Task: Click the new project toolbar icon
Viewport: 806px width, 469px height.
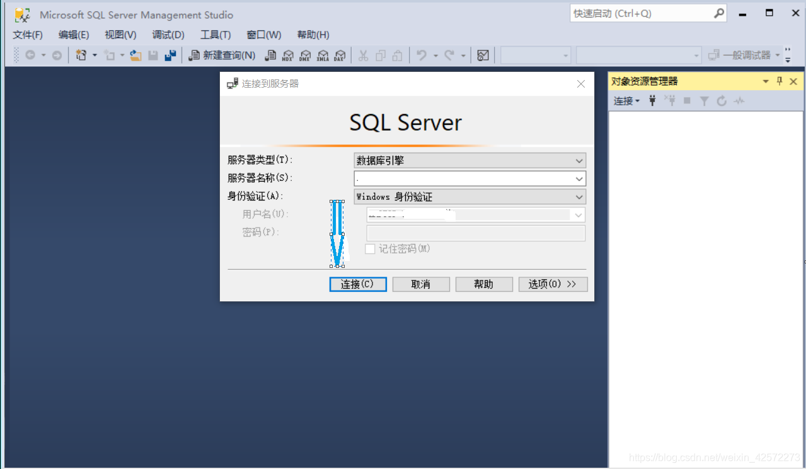Action: (x=81, y=55)
